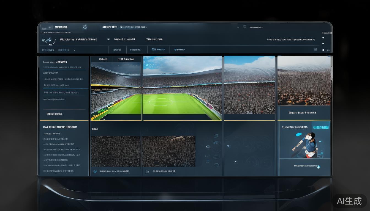The height and width of the screenshot is (211, 370).
Task: Expand the first section heading in the left sidebar
Action: 55,62
